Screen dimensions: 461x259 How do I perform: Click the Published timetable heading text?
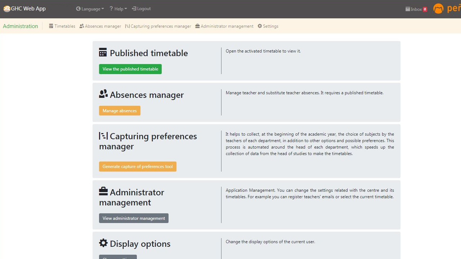[149, 53]
